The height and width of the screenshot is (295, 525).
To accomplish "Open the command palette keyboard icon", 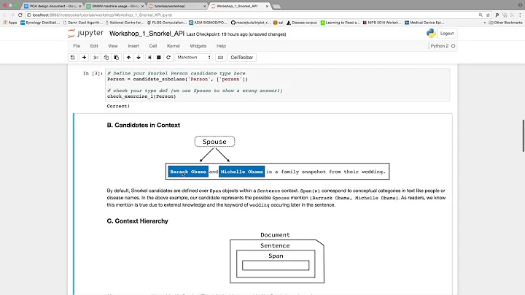I will click(220, 58).
